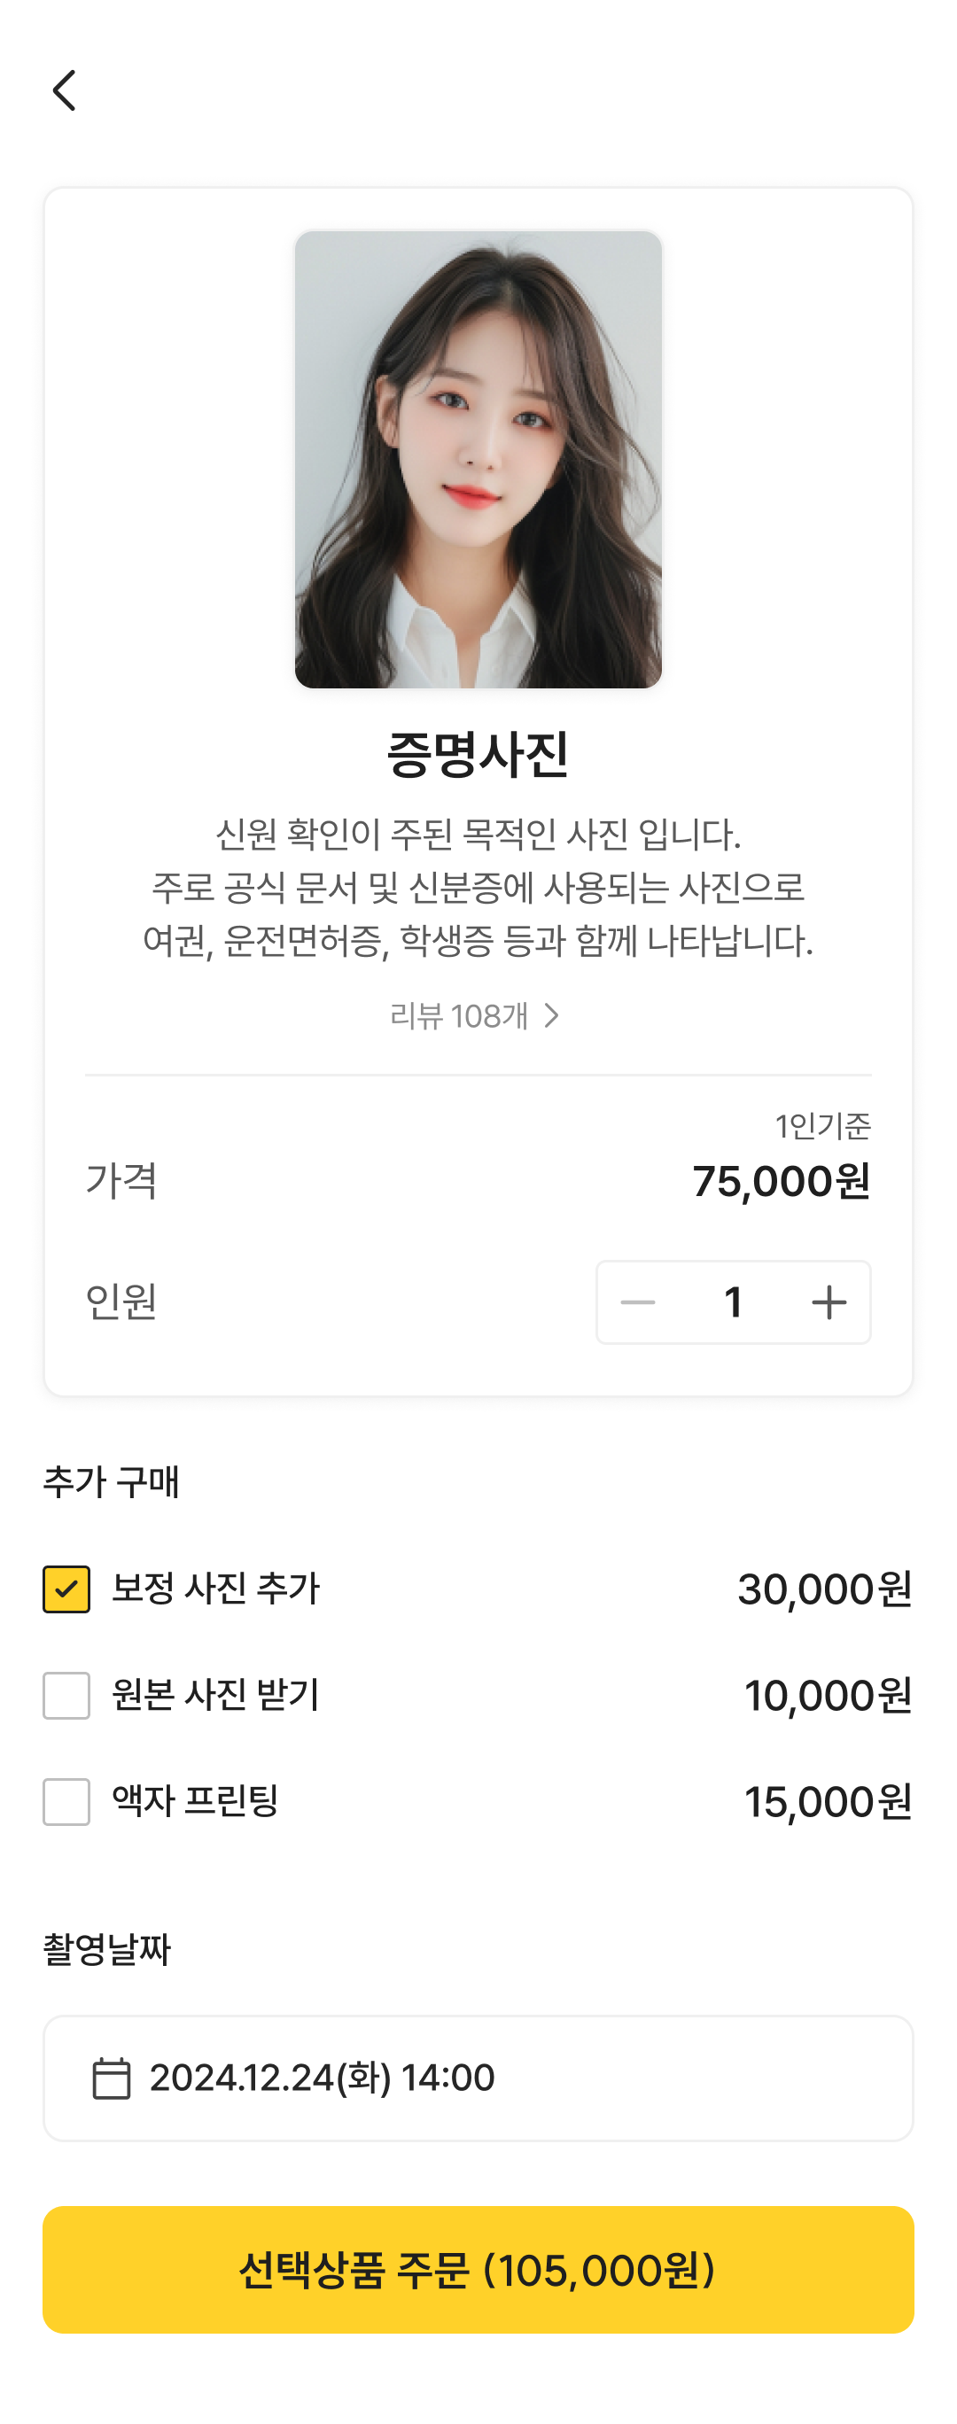Image resolution: width=957 pixels, height=2424 pixels.
Task: Click the 증명사진 product title
Action: point(478,754)
